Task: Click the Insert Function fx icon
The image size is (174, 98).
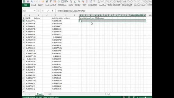Action: (x=52, y=11)
